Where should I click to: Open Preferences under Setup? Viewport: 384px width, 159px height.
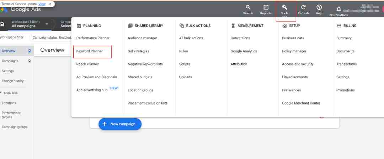point(292,90)
